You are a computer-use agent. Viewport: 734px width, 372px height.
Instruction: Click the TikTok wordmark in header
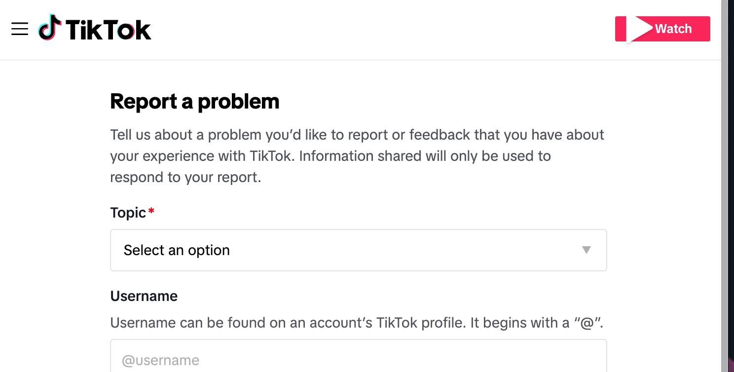click(109, 30)
